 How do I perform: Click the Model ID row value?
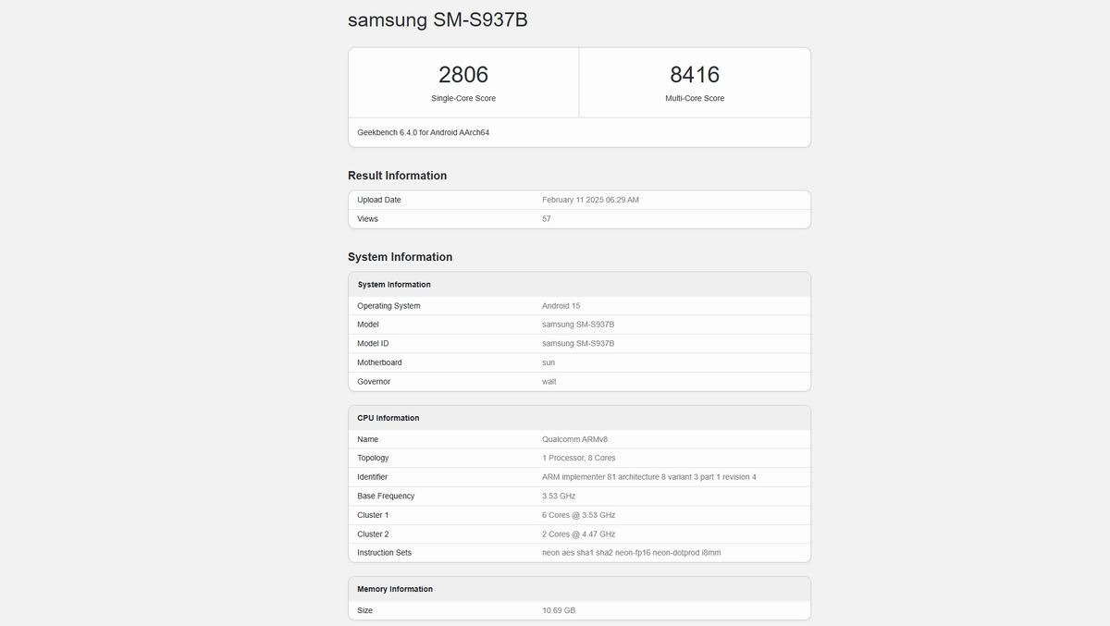[x=578, y=344]
